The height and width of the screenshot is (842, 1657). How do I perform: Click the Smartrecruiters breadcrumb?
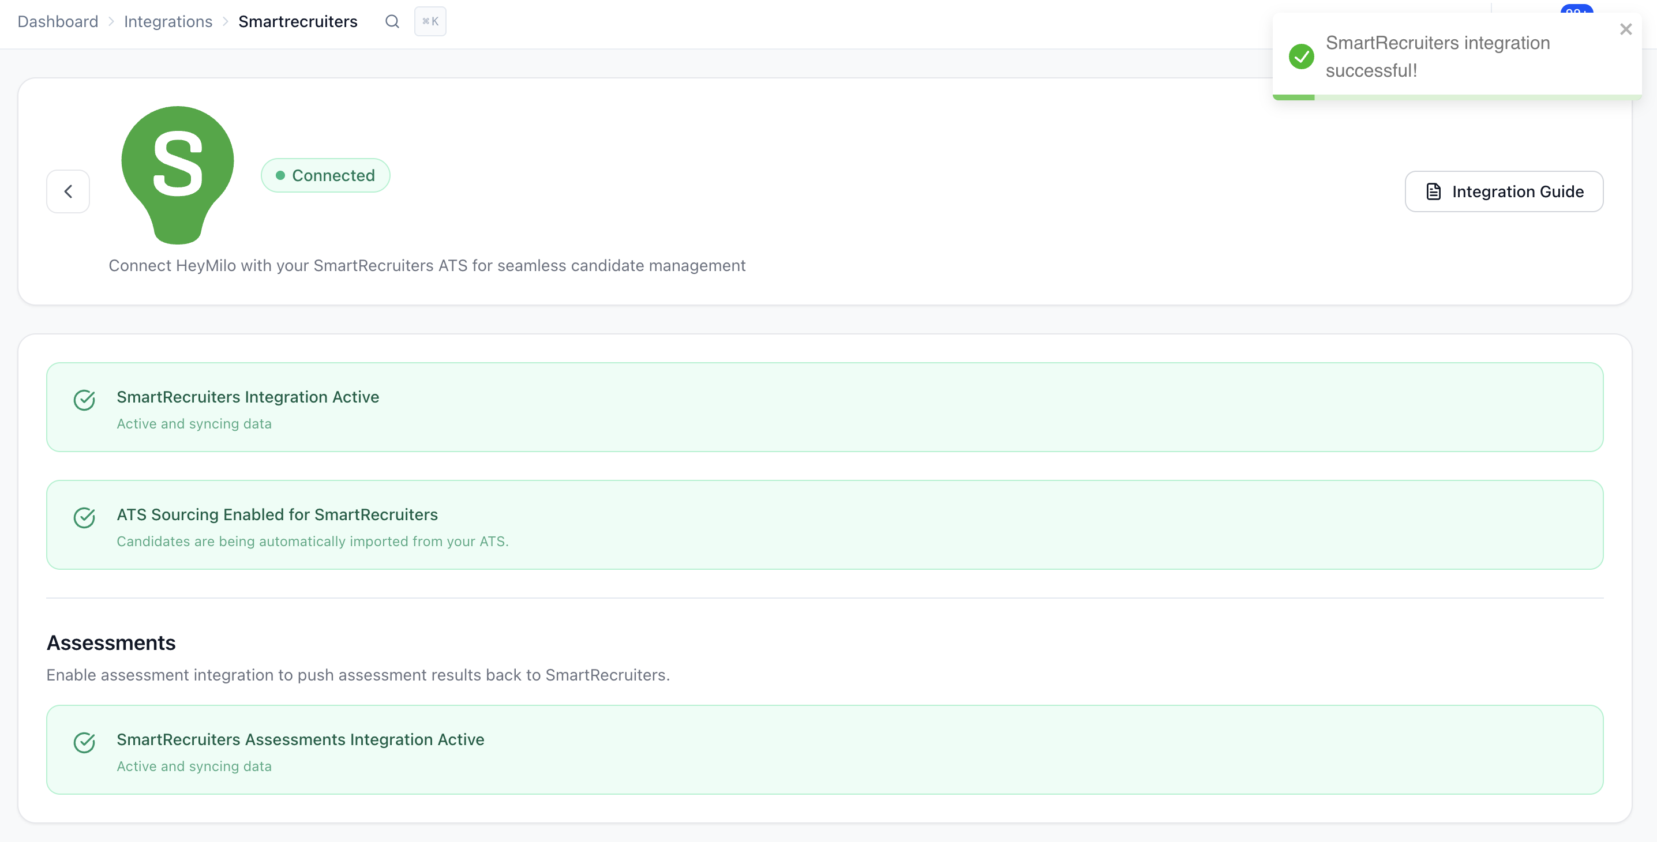click(298, 21)
